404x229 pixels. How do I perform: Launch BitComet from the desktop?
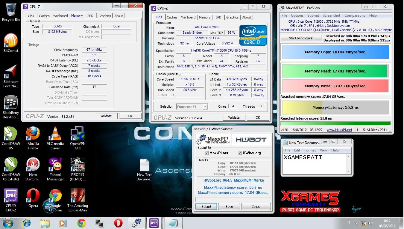[11, 43]
